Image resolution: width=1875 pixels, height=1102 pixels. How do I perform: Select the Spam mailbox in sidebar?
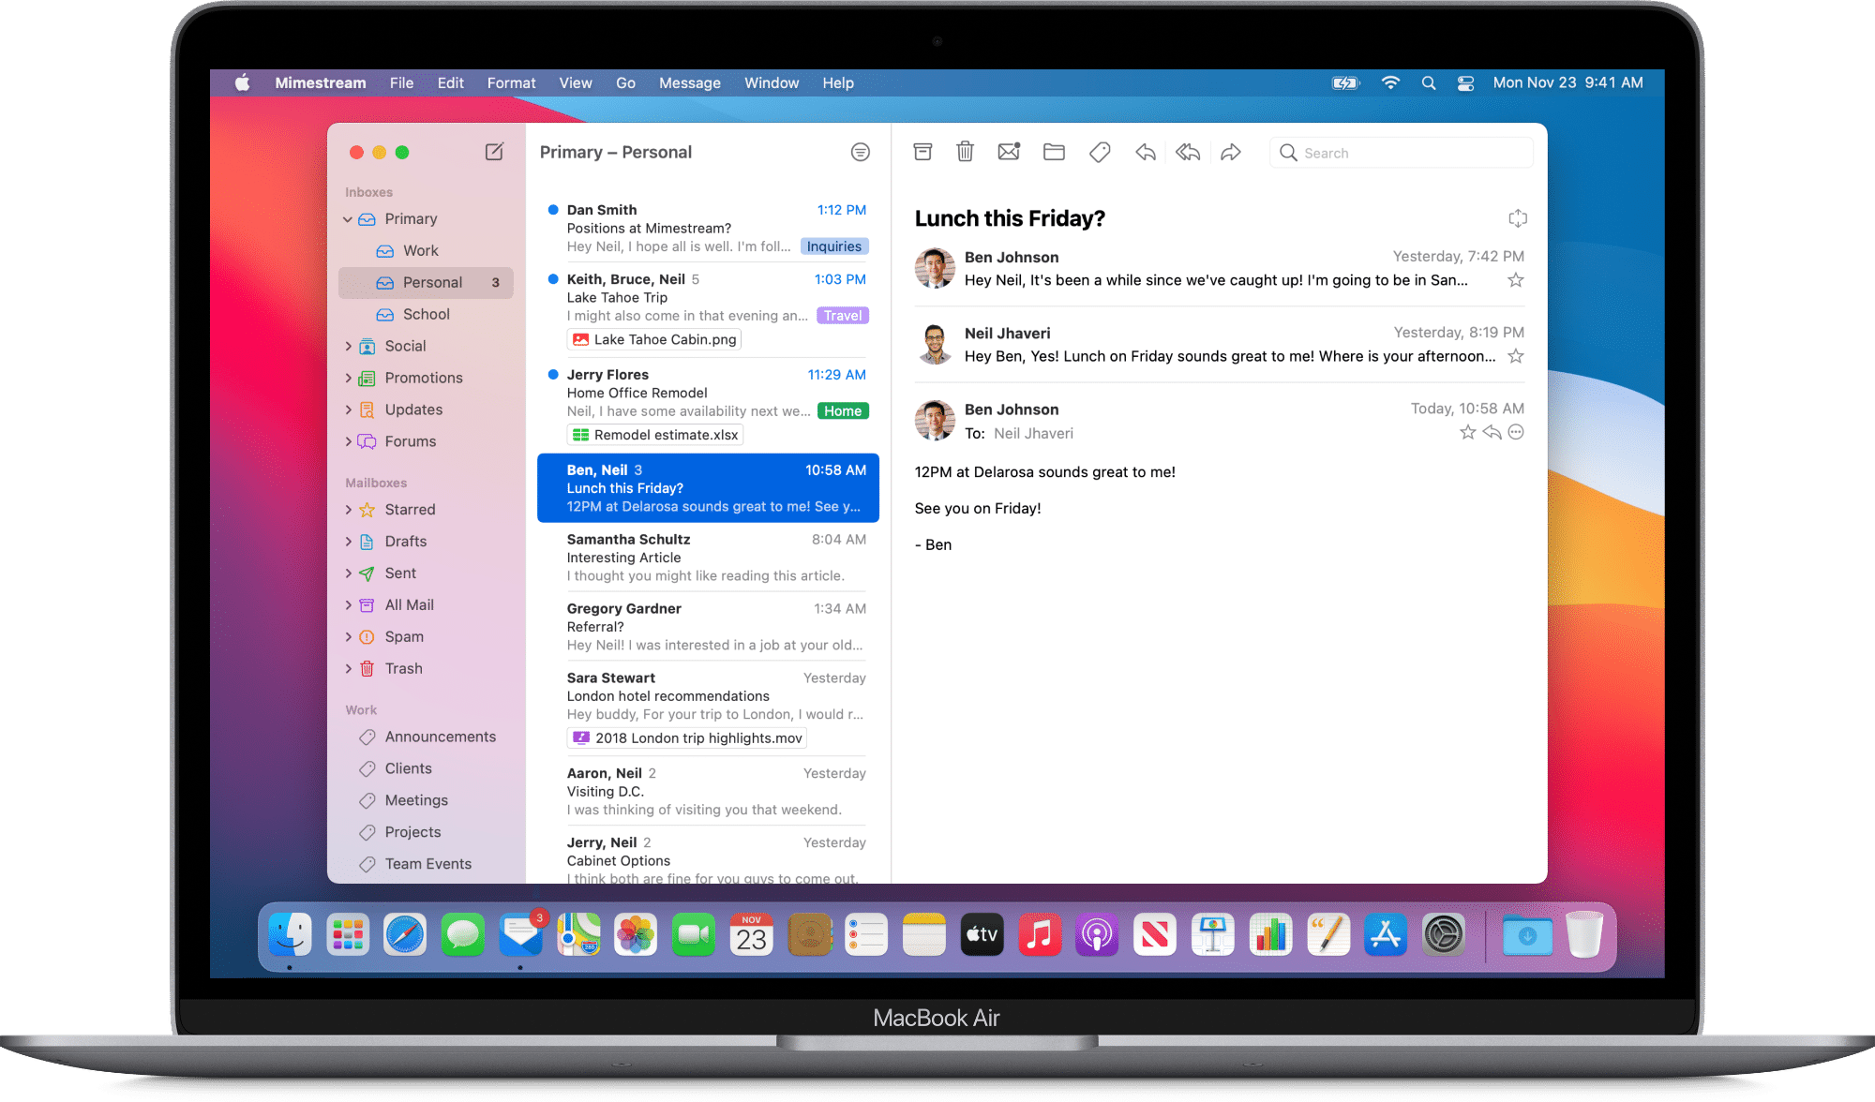pos(403,636)
